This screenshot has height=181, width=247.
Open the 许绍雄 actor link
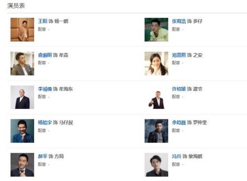[x=179, y=89]
